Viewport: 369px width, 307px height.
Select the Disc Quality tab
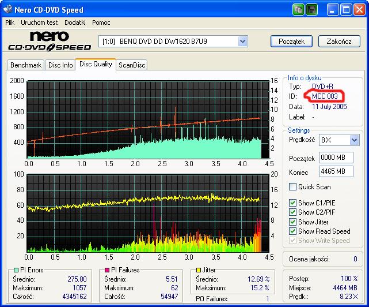[x=96, y=64]
